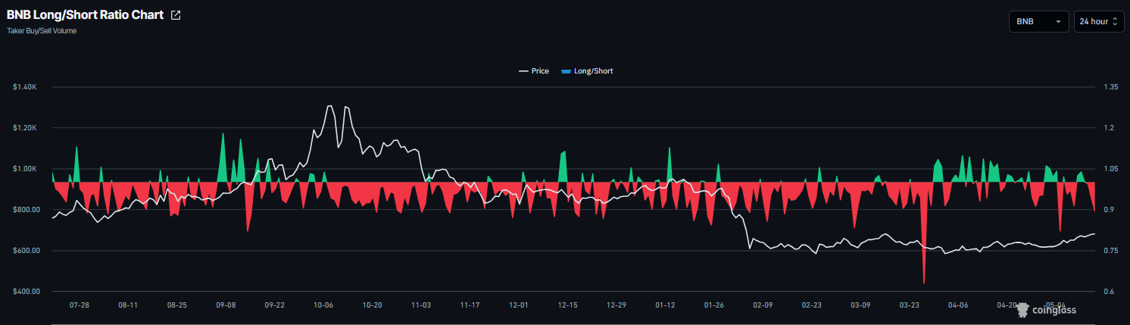The image size is (1130, 325).
Task: Open the 24 hour interval selector
Action: pos(1099,22)
